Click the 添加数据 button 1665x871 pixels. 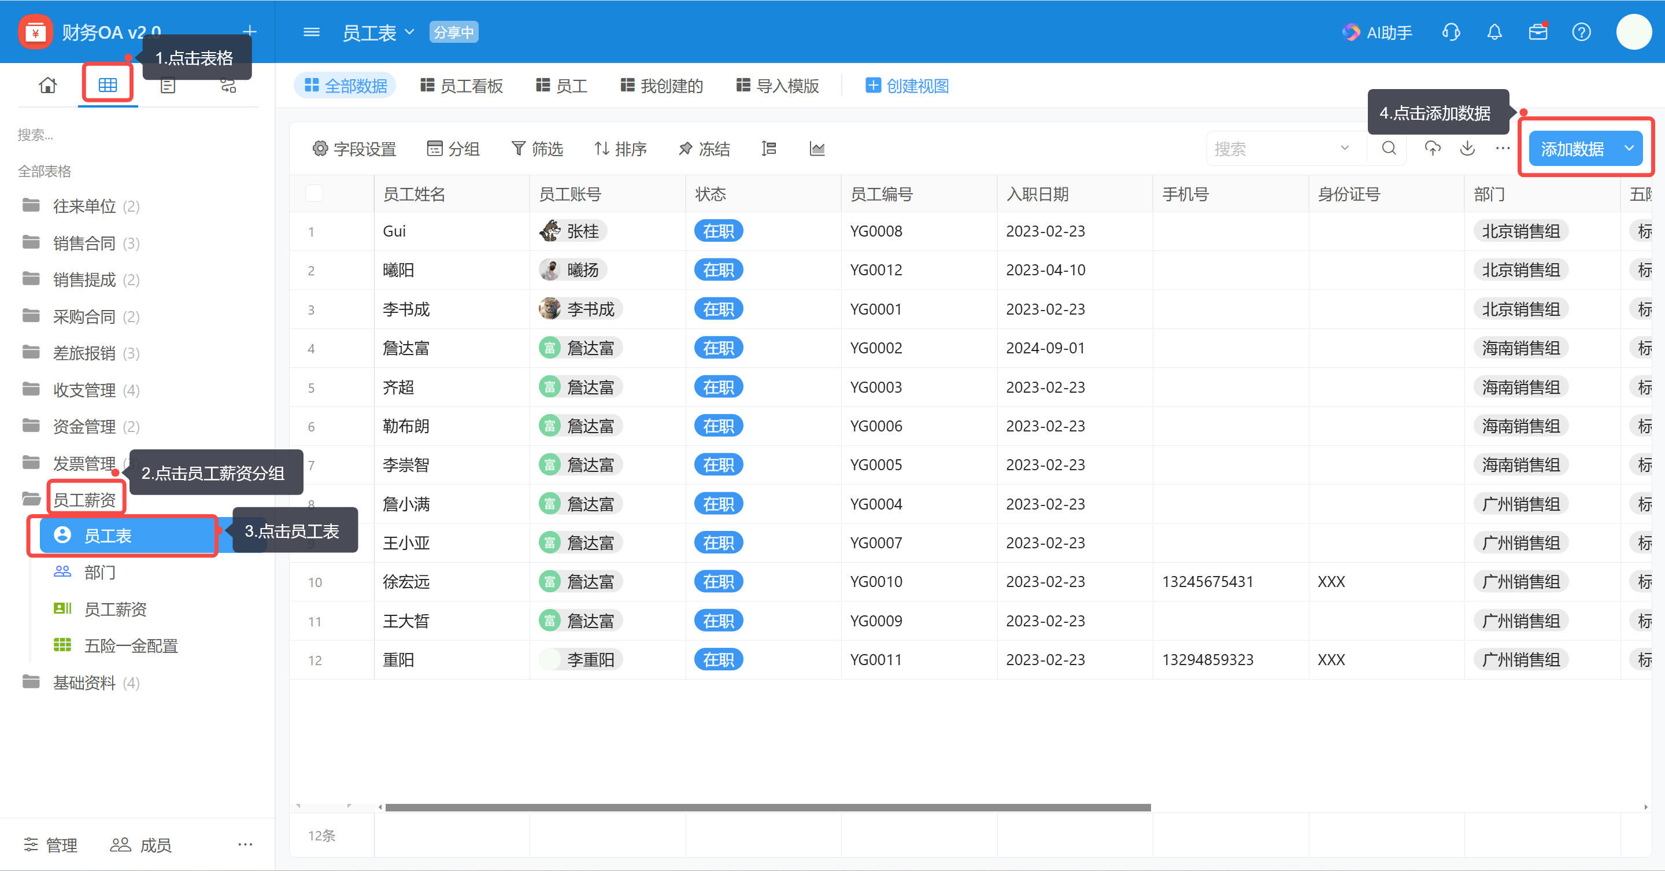pyautogui.click(x=1572, y=149)
